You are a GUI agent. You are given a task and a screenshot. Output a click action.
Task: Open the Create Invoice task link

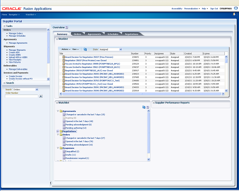15,76
